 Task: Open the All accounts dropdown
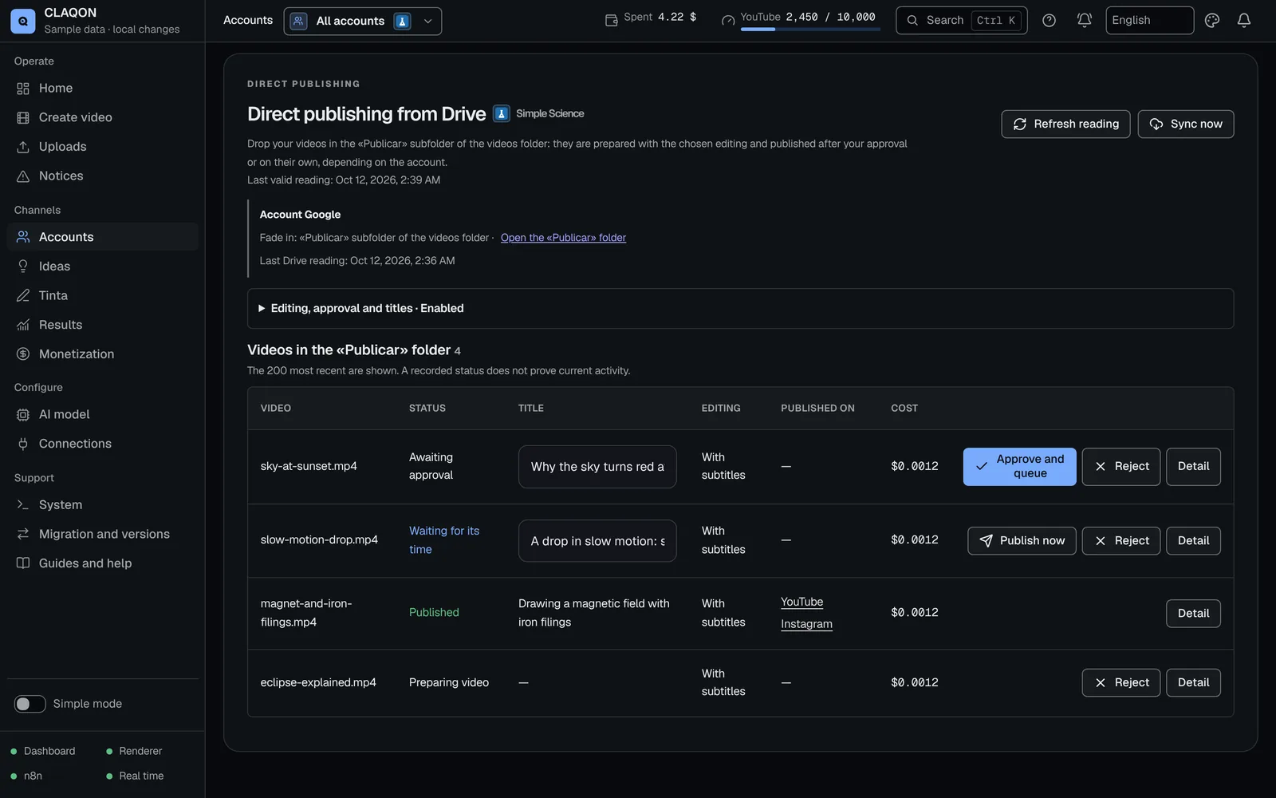(x=363, y=21)
